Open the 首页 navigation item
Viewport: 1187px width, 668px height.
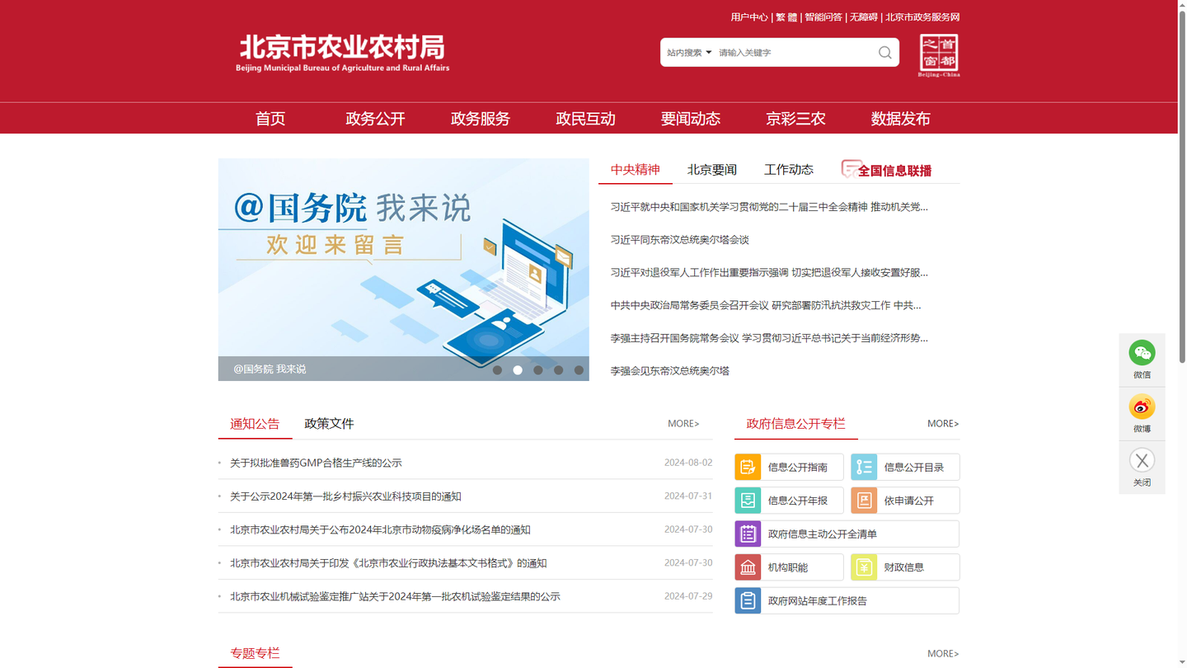click(x=270, y=119)
